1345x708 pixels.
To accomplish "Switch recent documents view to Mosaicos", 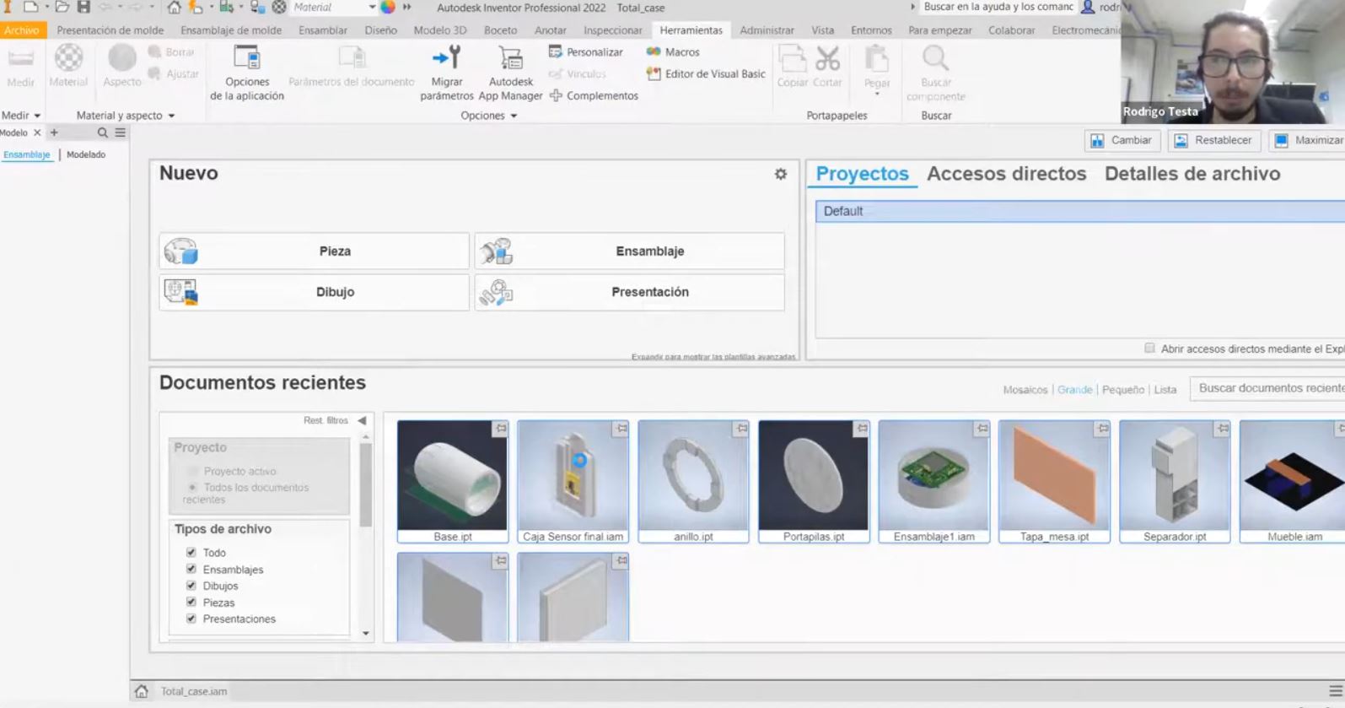I will tap(1025, 390).
